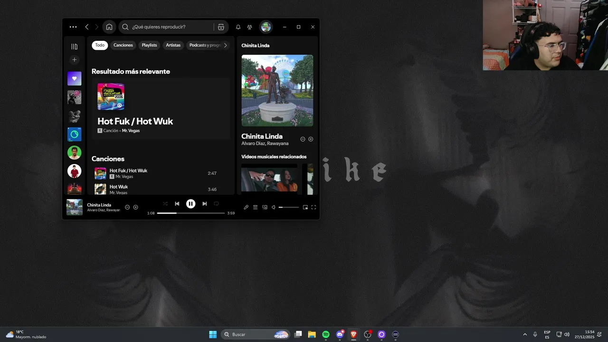
Task: Open the Liked Songs purple heart playlist
Action: pyautogui.click(x=74, y=78)
